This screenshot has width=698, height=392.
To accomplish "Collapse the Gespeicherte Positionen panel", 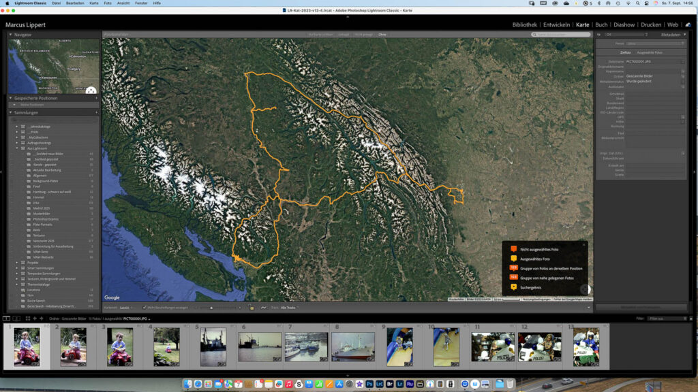I will pos(11,98).
